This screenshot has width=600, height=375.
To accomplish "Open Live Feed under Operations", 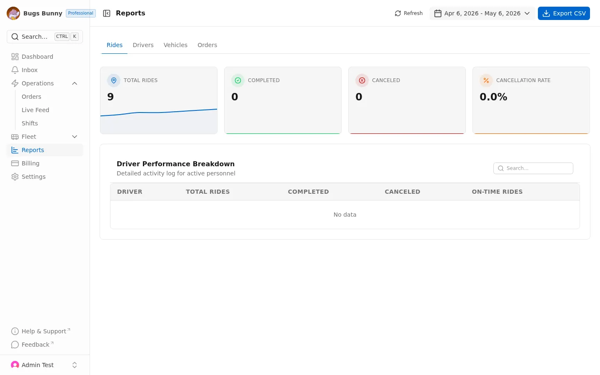I will tap(35, 110).
